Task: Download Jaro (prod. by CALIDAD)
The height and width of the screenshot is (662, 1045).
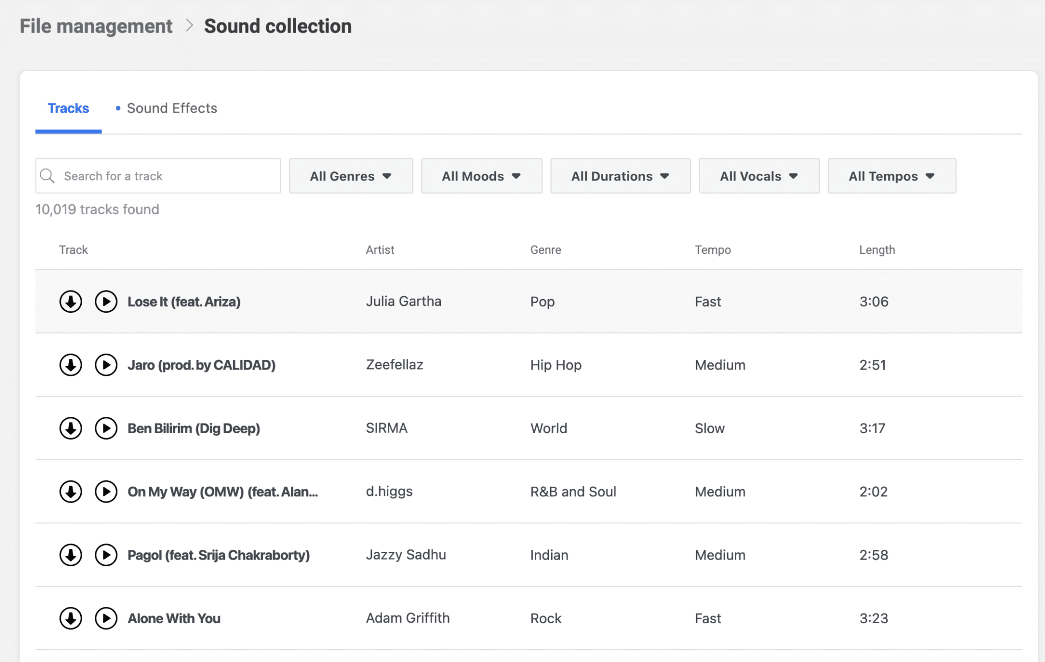Action: (70, 365)
